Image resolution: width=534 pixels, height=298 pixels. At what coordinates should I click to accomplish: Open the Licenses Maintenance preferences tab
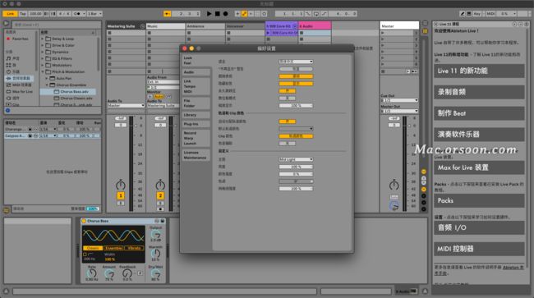click(x=196, y=155)
